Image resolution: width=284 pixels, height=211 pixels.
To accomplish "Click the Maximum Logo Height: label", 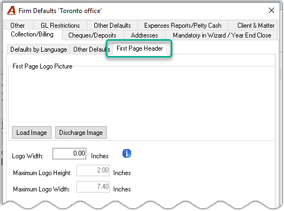I will click(x=42, y=172).
